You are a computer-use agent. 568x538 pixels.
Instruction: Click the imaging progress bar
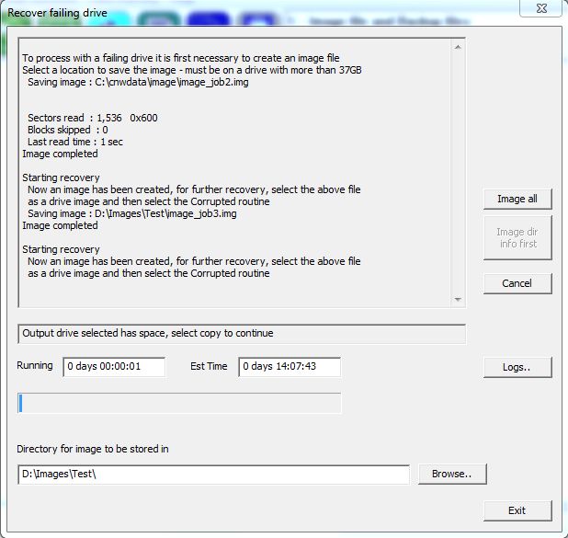[179, 403]
